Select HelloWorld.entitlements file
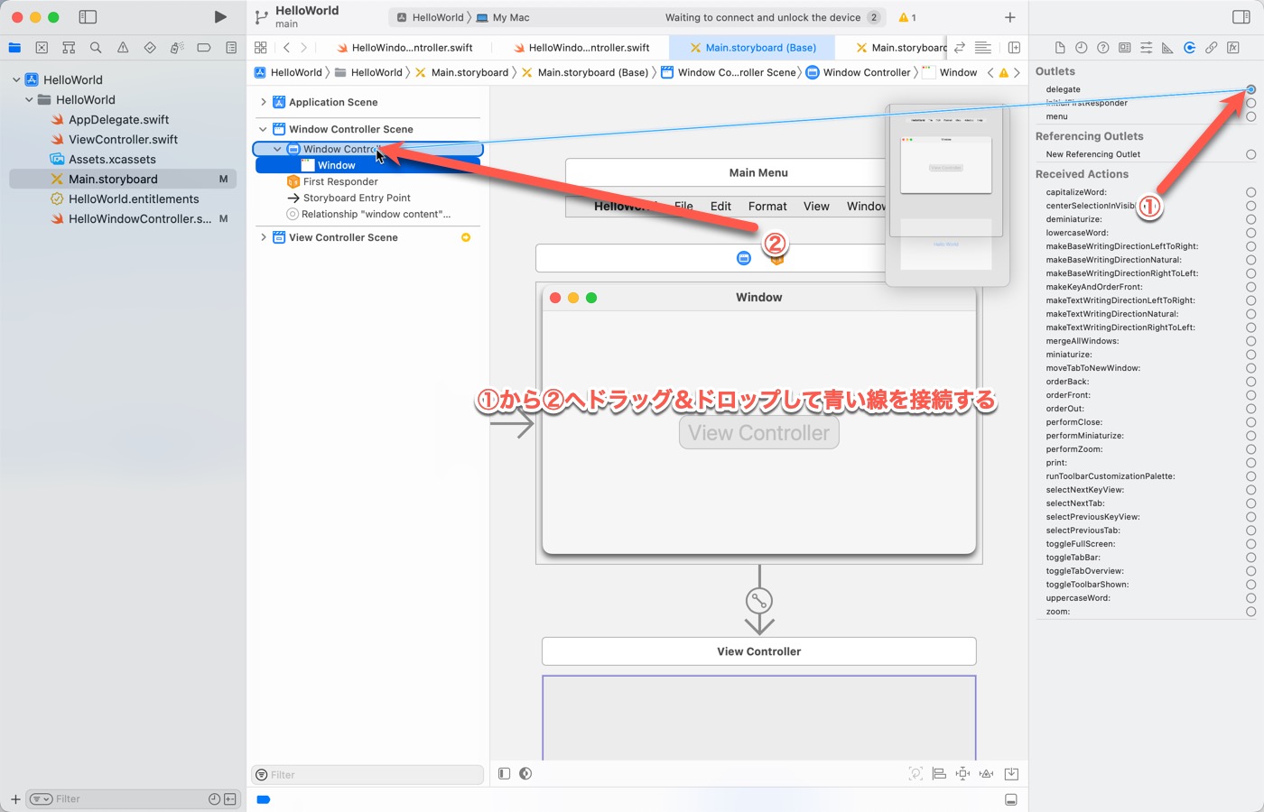This screenshot has width=1264, height=812. pos(134,198)
